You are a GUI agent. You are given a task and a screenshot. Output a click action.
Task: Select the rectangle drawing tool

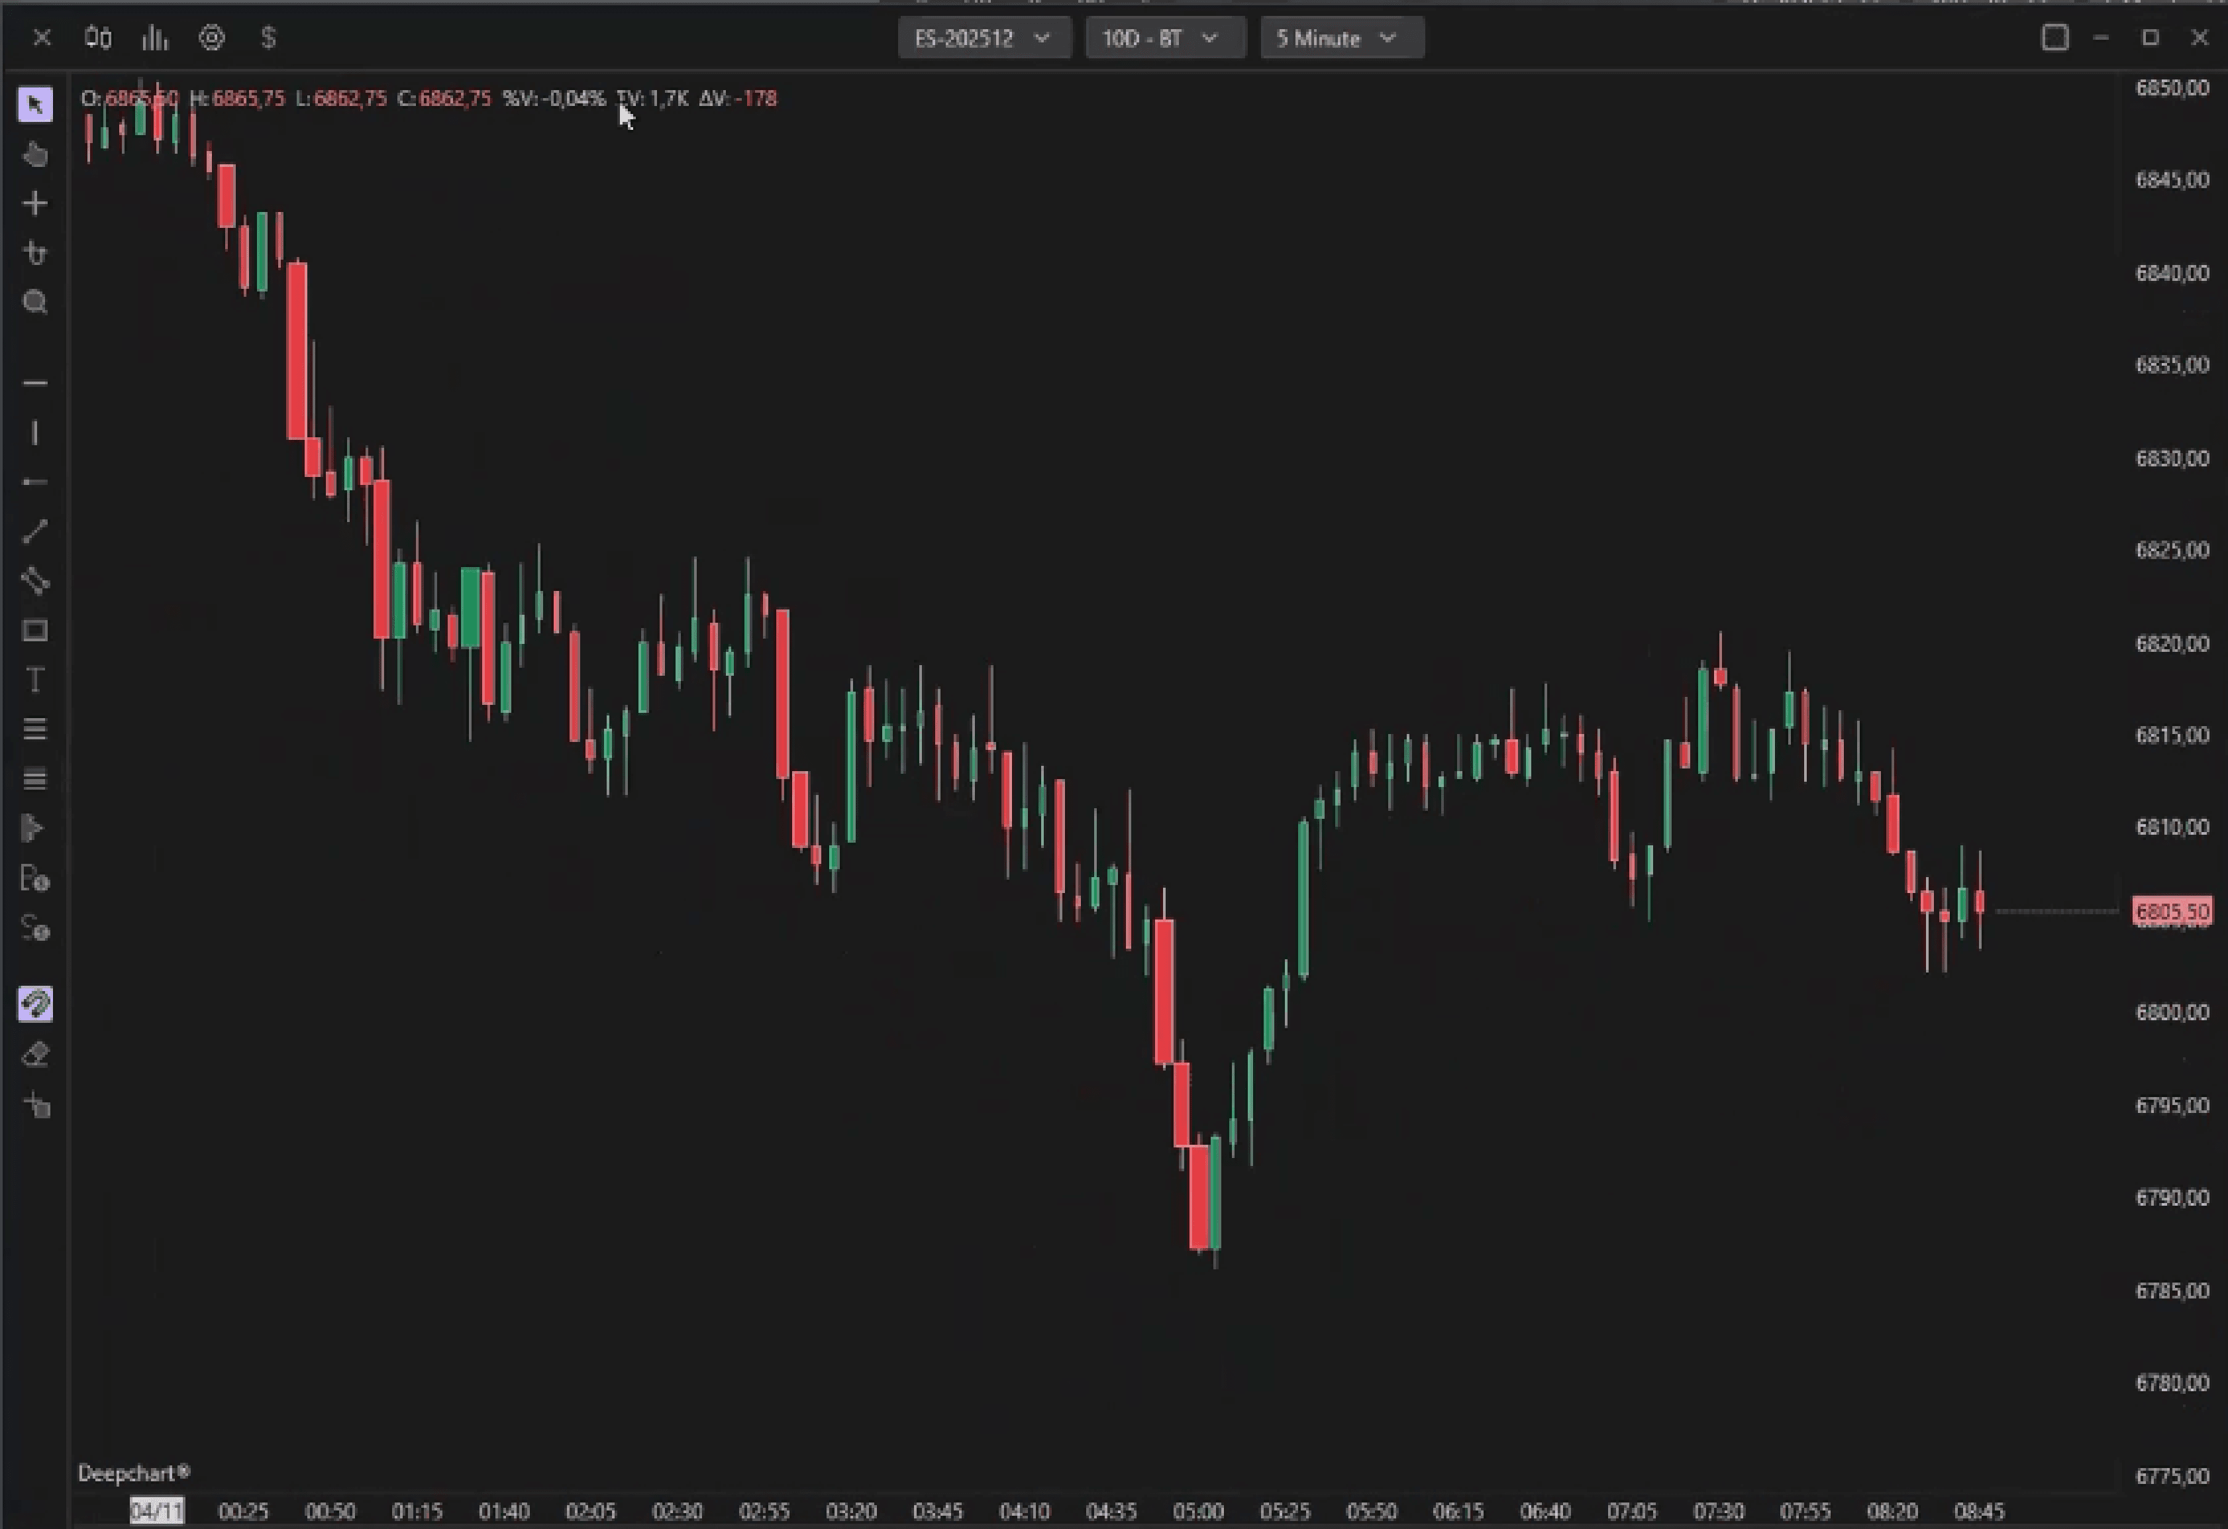pyautogui.click(x=36, y=630)
